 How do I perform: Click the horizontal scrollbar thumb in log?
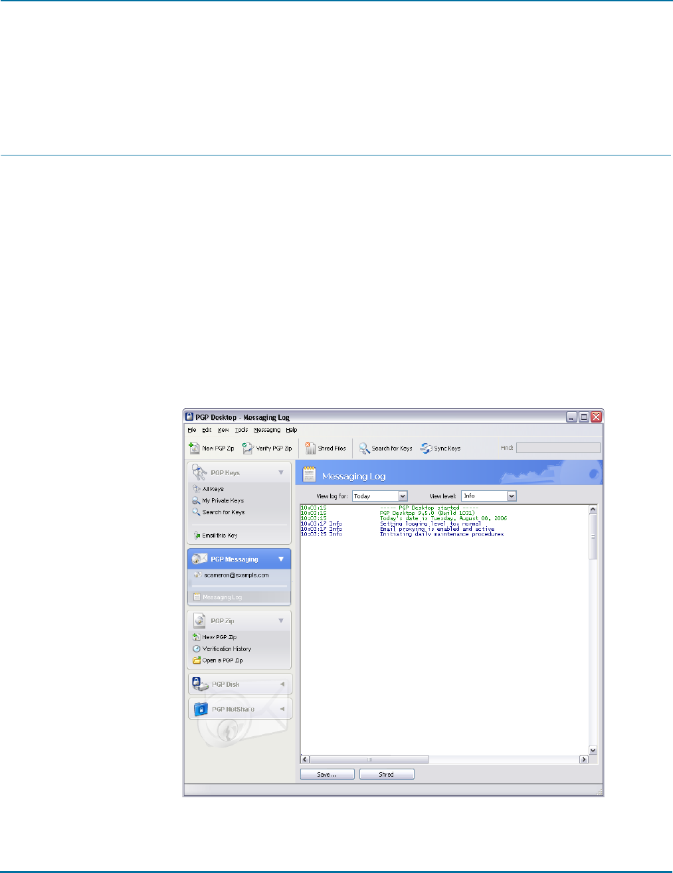[369, 759]
